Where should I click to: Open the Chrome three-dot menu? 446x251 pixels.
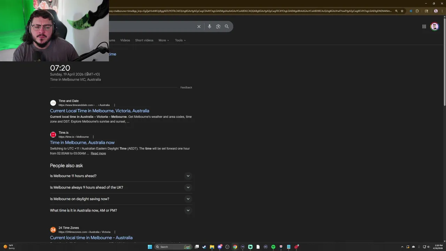[x=443, y=11]
